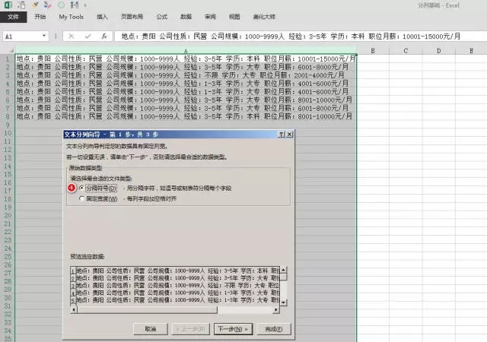
Task: Click cell A6 ending with 8001-10000元/月 大专
Action: tap(186, 100)
